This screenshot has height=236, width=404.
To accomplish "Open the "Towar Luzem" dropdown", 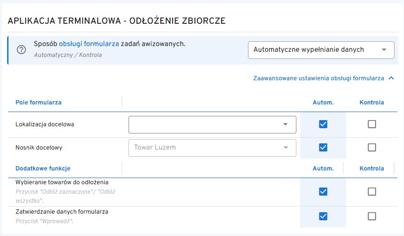I will [212, 148].
